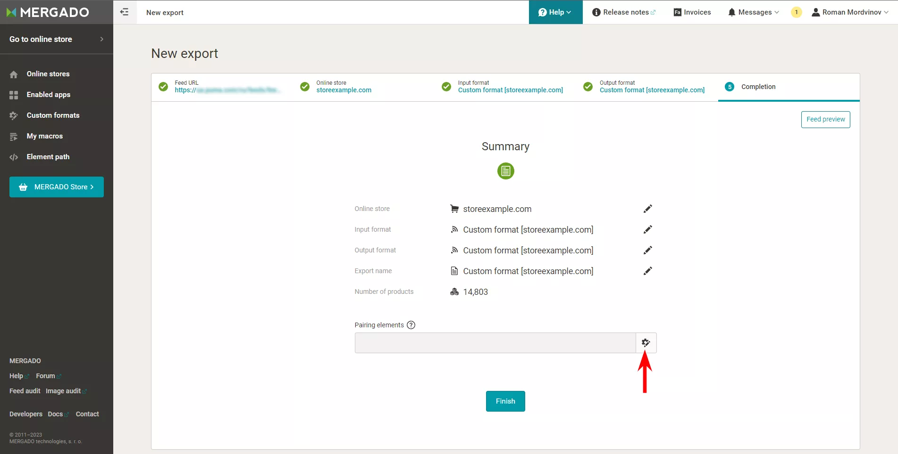Click the Enabled apps grid icon
The width and height of the screenshot is (898, 454).
pyautogui.click(x=14, y=95)
